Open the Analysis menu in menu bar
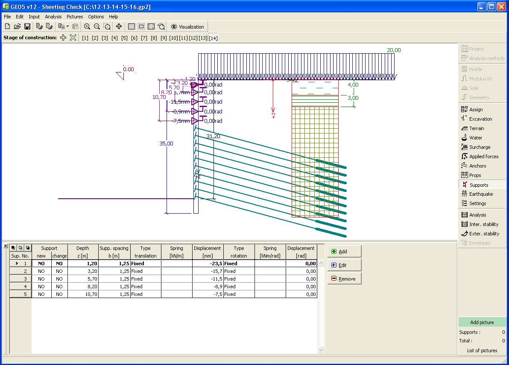This screenshot has height=365, width=509. point(53,17)
